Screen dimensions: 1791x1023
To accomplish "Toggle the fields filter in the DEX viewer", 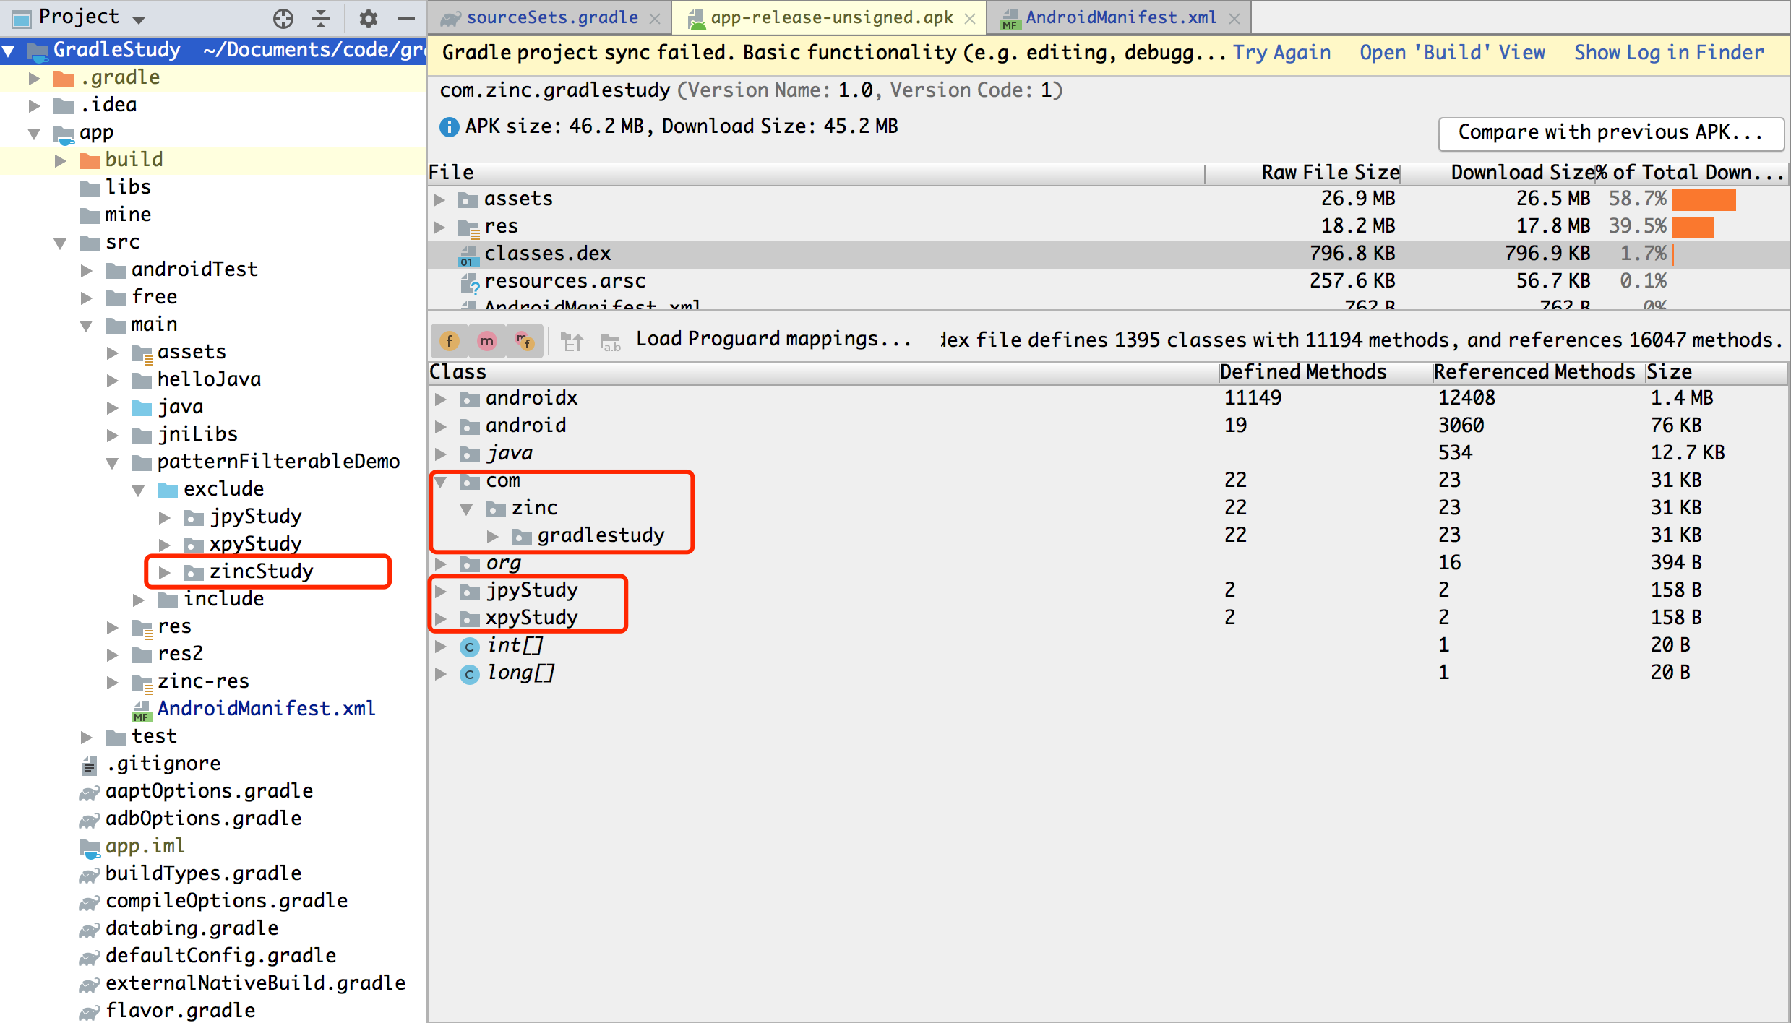I will coord(450,340).
